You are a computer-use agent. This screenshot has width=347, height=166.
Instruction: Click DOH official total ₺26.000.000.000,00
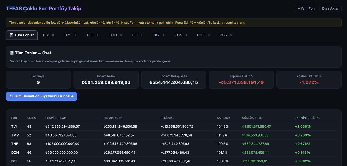[62, 152]
